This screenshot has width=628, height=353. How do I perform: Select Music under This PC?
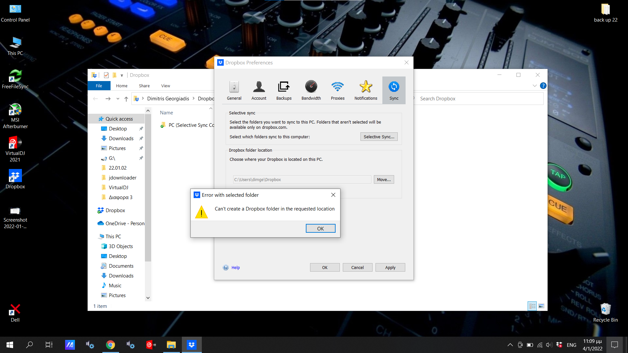coord(115,285)
